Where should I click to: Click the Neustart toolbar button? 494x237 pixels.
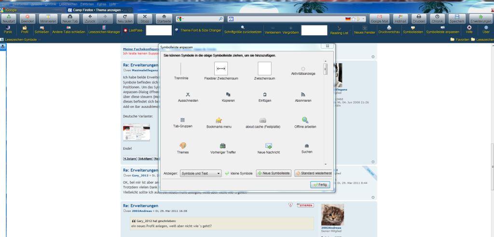pos(9,19)
